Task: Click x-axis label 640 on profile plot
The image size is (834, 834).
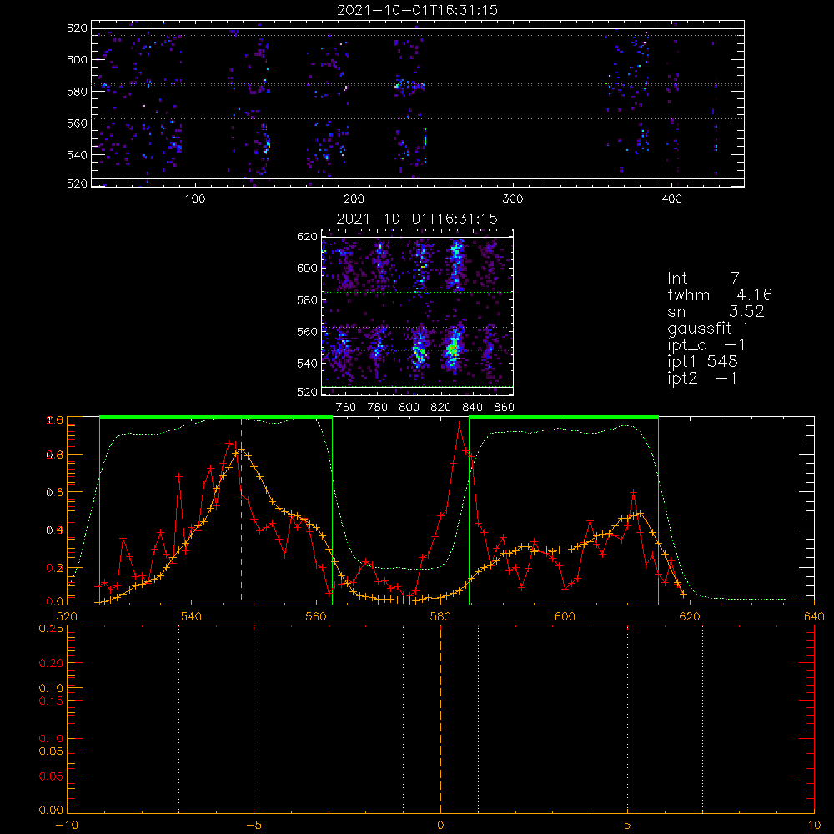Action: click(814, 616)
